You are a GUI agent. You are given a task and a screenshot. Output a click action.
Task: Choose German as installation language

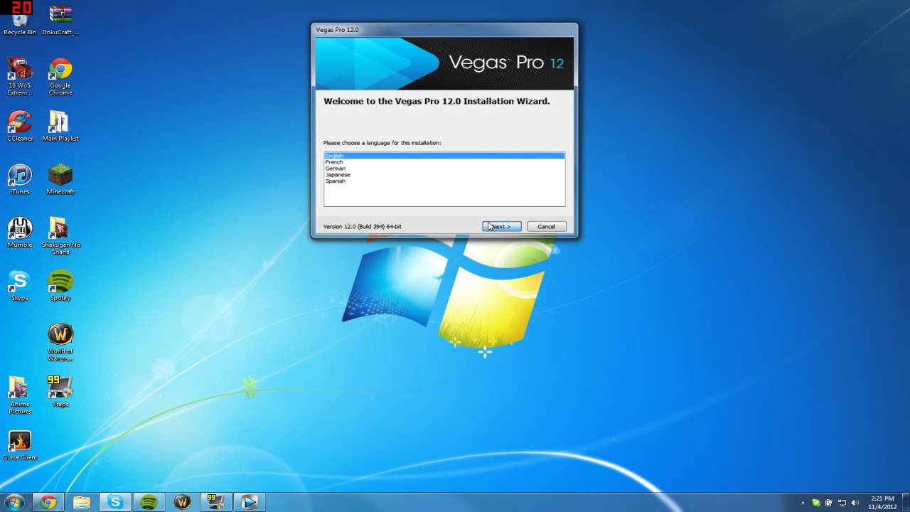[444, 169]
